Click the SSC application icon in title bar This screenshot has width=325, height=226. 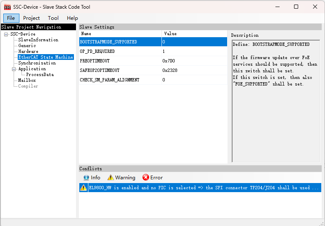[7, 7]
